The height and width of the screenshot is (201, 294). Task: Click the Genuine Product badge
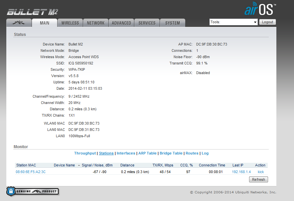33,191
